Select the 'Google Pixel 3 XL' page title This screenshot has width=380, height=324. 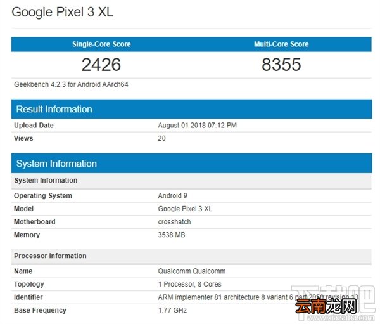point(62,12)
